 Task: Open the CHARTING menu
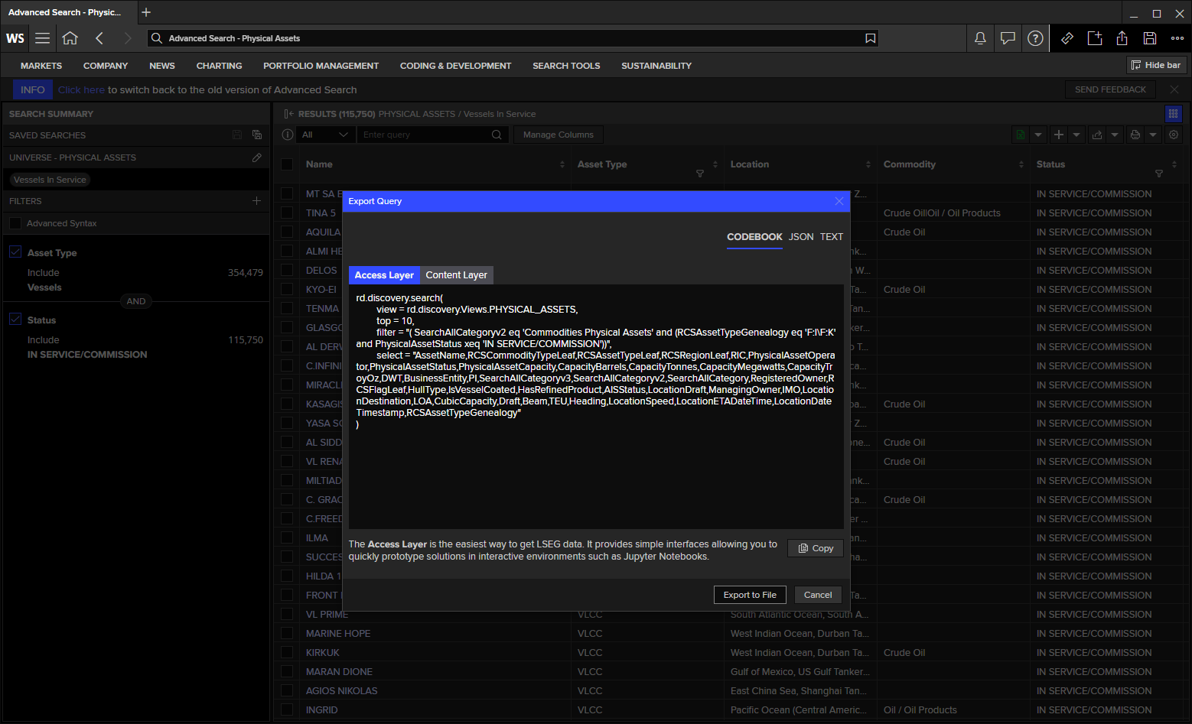click(x=219, y=66)
